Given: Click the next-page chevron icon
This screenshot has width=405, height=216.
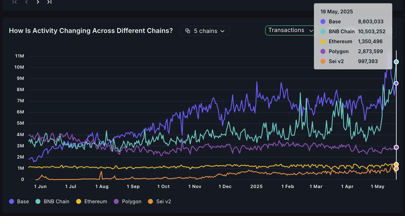Looking at the screenshot, I should pyautogui.click(x=38, y=2).
